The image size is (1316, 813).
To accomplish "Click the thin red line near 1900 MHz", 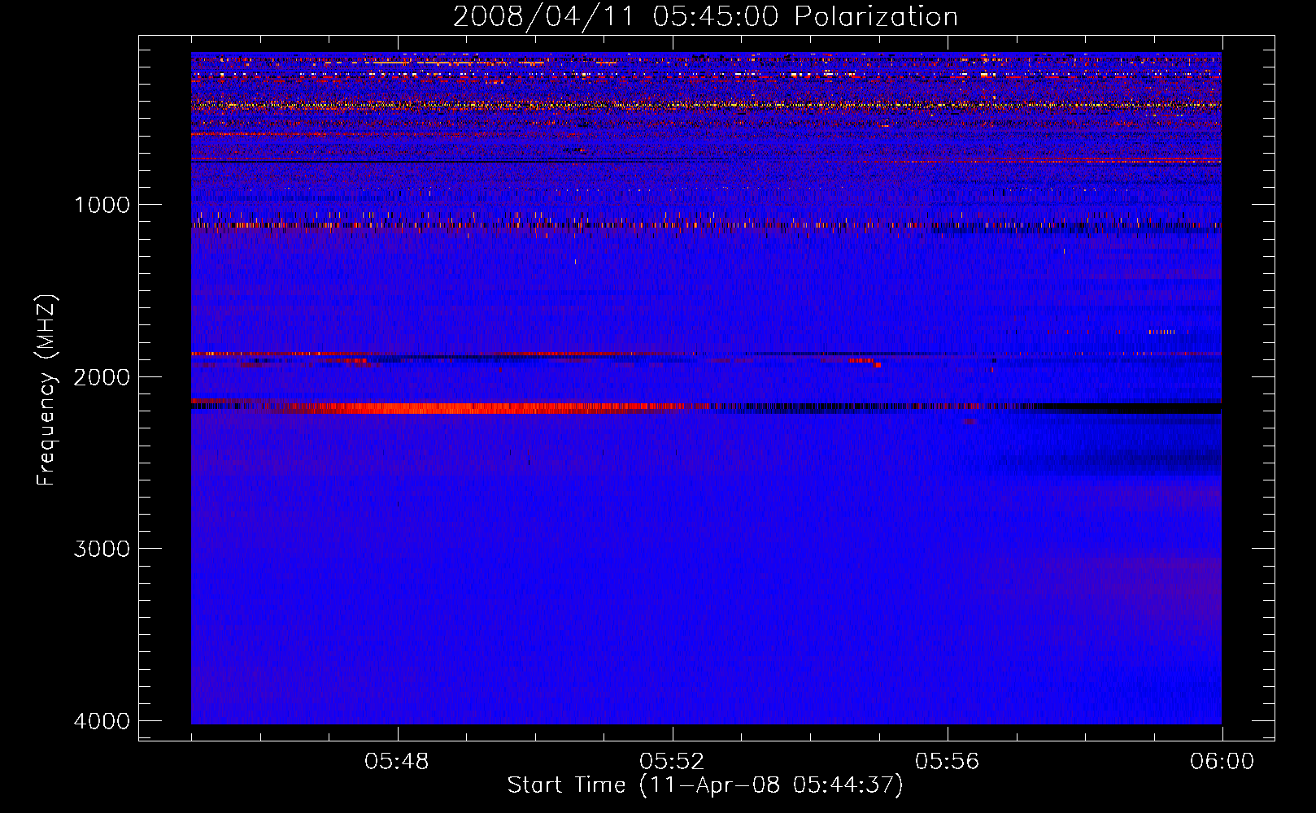I will [x=443, y=354].
